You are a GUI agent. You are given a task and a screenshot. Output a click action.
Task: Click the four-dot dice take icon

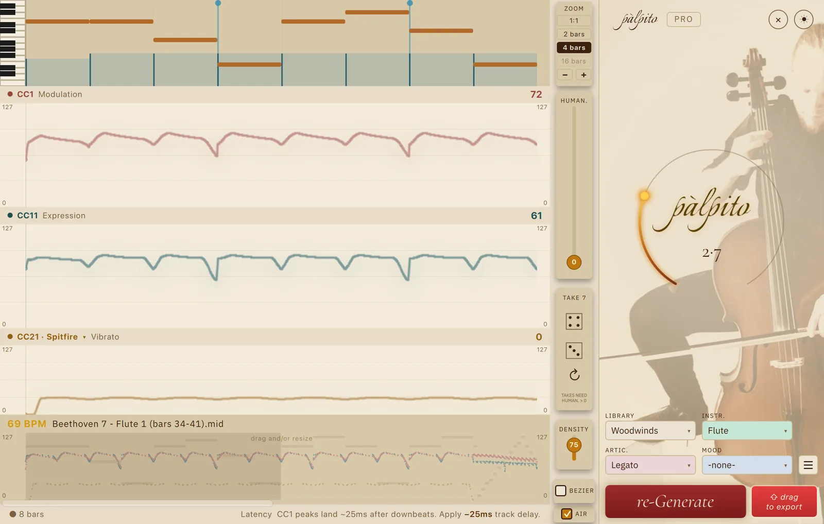point(574,321)
